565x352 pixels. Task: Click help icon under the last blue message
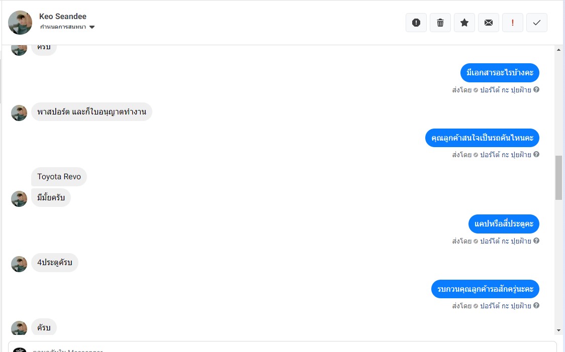(536, 306)
